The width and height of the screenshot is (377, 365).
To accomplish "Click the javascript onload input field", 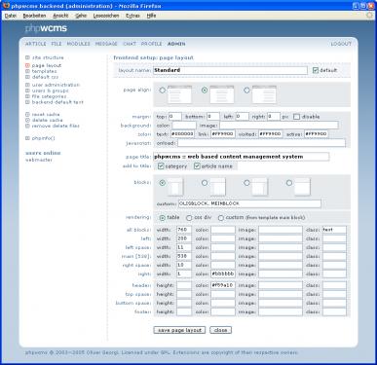I will click(x=261, y=143).
